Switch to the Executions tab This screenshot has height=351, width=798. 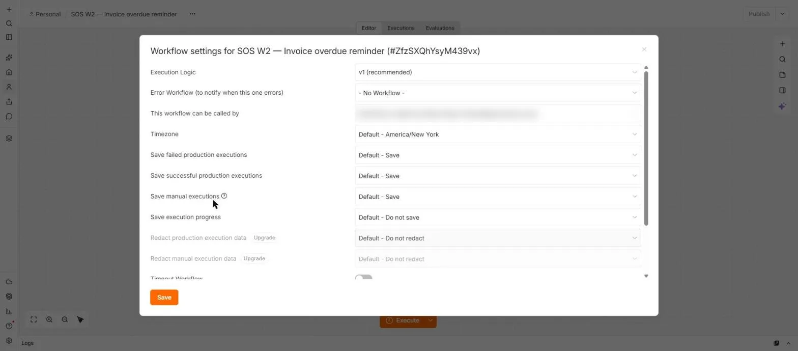[401, 28]
